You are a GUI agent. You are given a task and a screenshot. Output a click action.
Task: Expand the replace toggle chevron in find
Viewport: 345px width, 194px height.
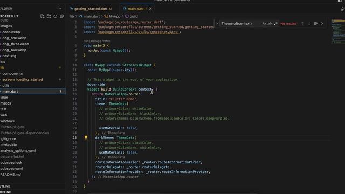(217, 23)
